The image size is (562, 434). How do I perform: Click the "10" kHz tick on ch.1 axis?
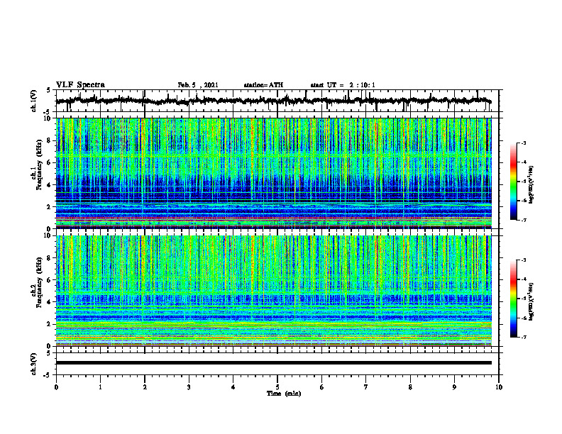tap(48, 118)
